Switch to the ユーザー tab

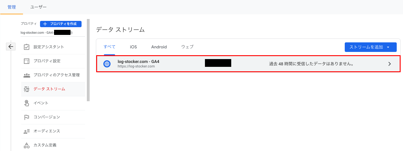click(x=38, y=7)
